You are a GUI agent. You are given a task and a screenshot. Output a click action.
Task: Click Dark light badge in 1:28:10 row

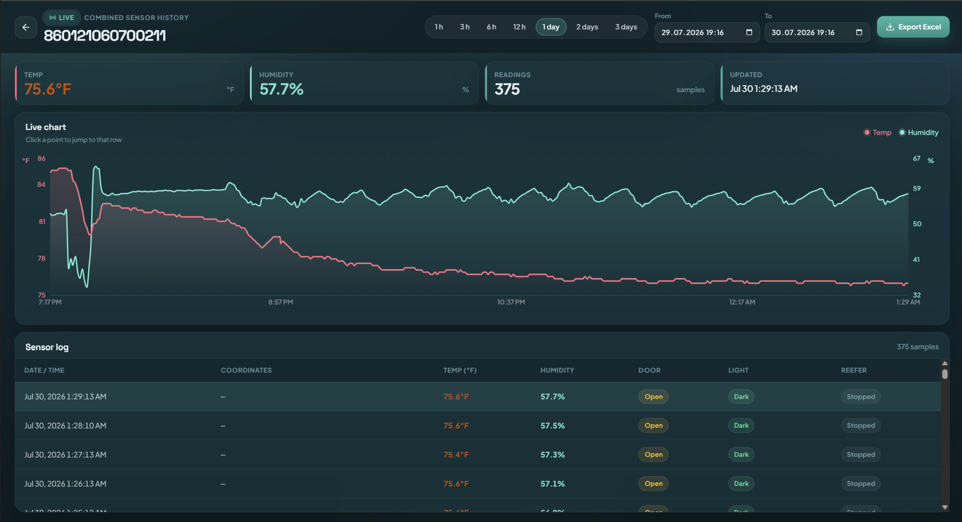pos(741,425)
